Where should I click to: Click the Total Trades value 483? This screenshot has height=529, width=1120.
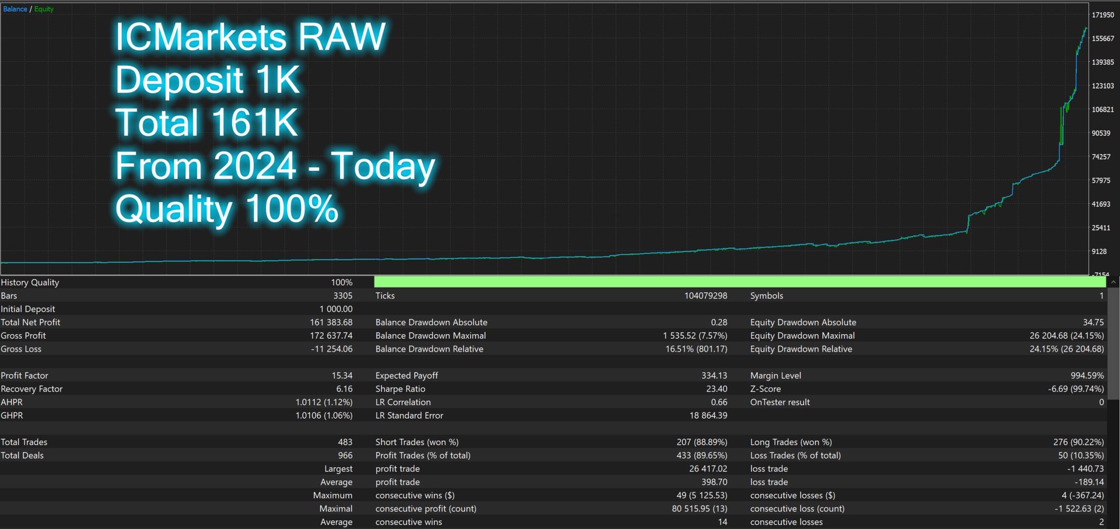point(345,442)
